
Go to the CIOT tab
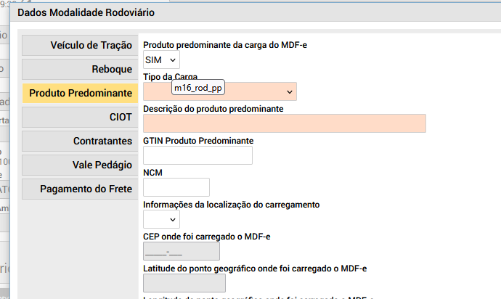coord(80,117)
